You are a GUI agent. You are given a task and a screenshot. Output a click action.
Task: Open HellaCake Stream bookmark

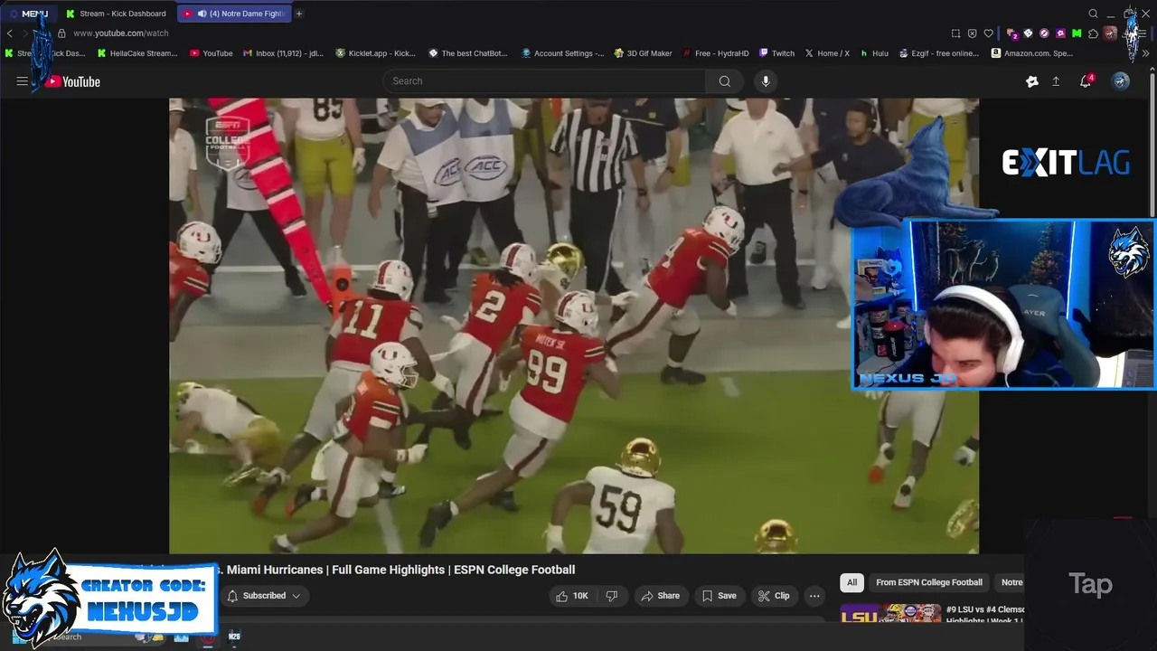click(x=136, y=53)
